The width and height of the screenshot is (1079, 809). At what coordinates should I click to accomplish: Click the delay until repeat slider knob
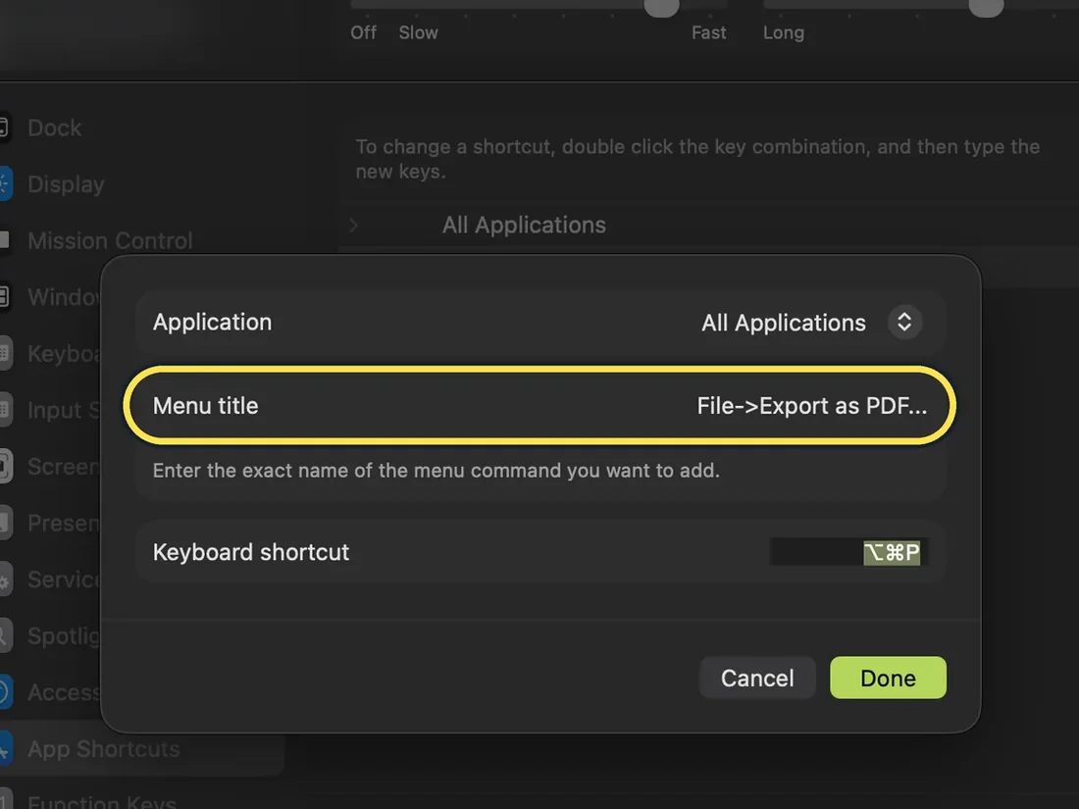(986, 7)
